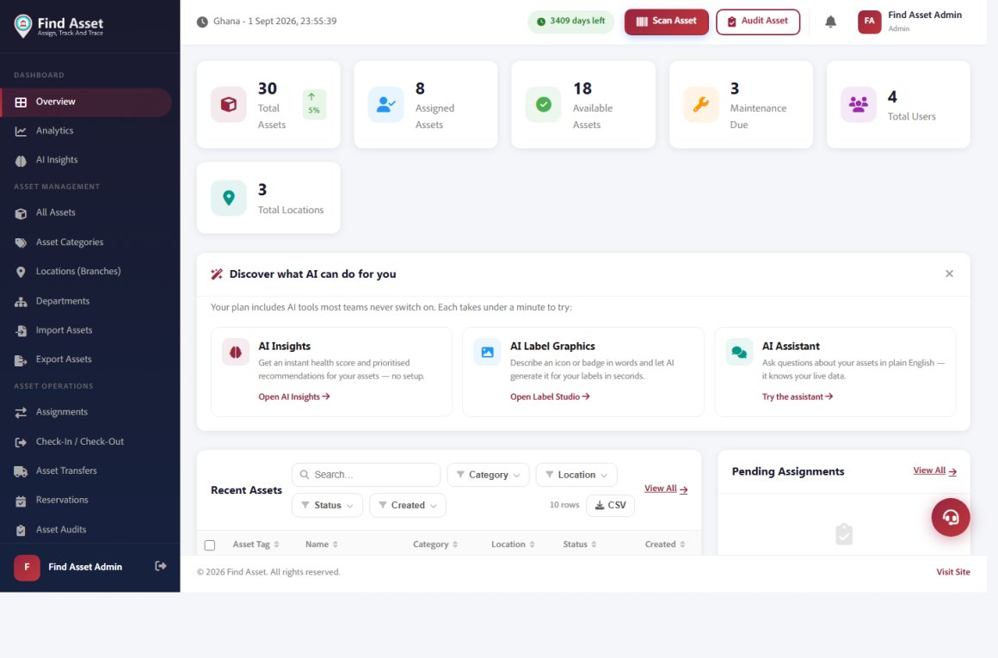Click the Name column sort arrows
This screenshot has width=998, height=658.
click(x=336, y=544)
